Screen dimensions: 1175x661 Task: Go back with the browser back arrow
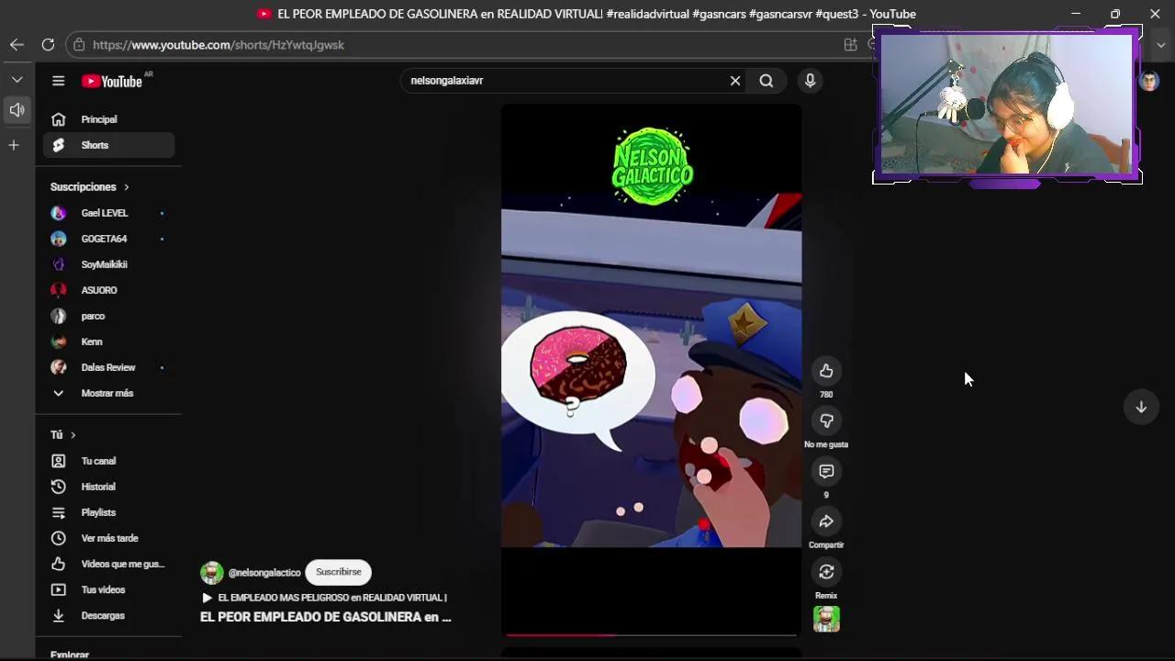17,44
